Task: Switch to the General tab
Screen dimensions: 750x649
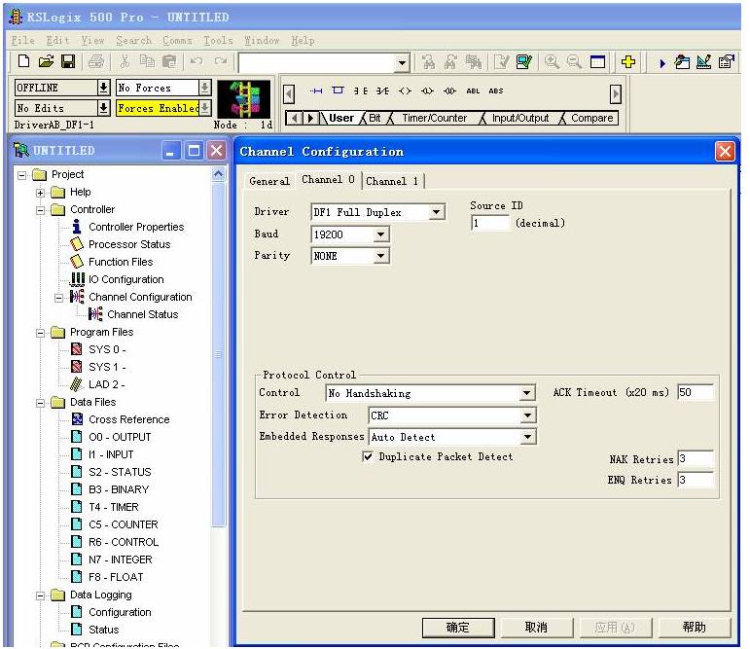Action: 269,181
